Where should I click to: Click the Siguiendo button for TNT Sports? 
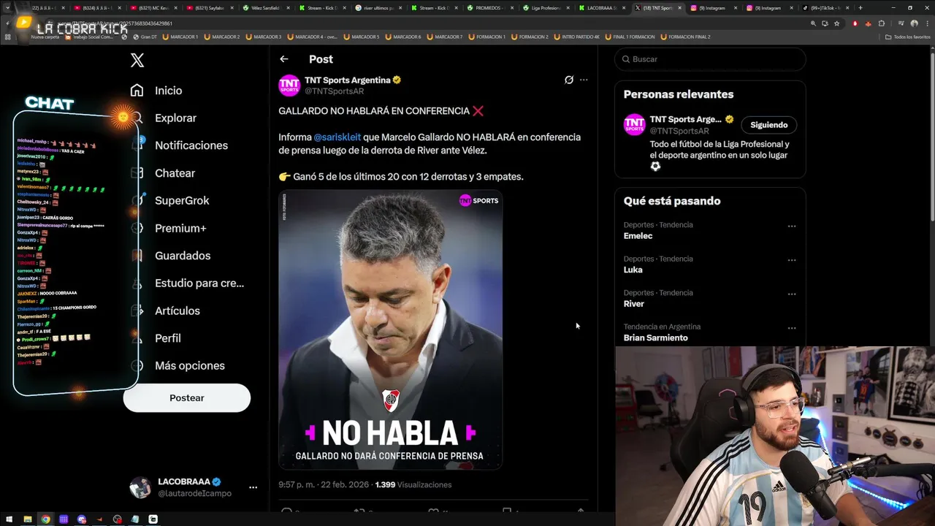[x=768, y=125]
